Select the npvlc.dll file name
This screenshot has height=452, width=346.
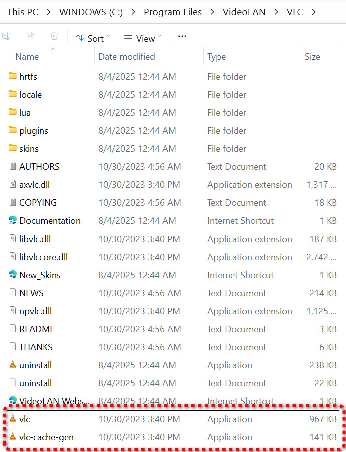click(35, 311)
